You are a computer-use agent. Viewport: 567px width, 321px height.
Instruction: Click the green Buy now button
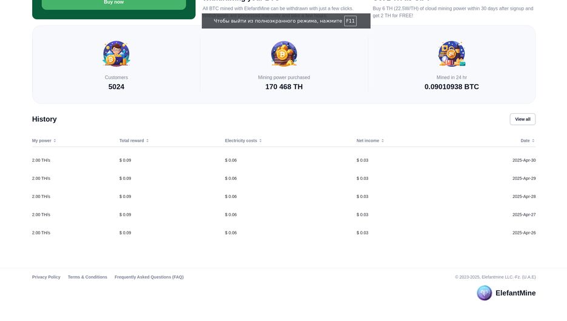point(113,4)
